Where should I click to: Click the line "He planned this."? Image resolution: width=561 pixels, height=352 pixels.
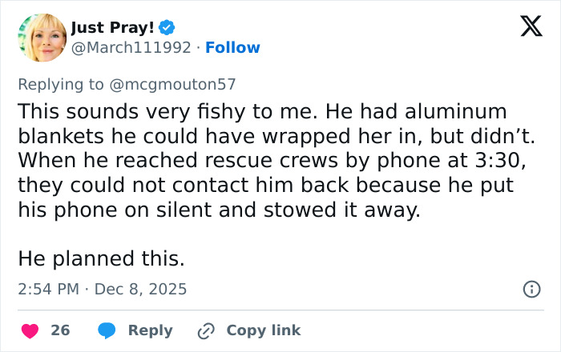(100, 258)
